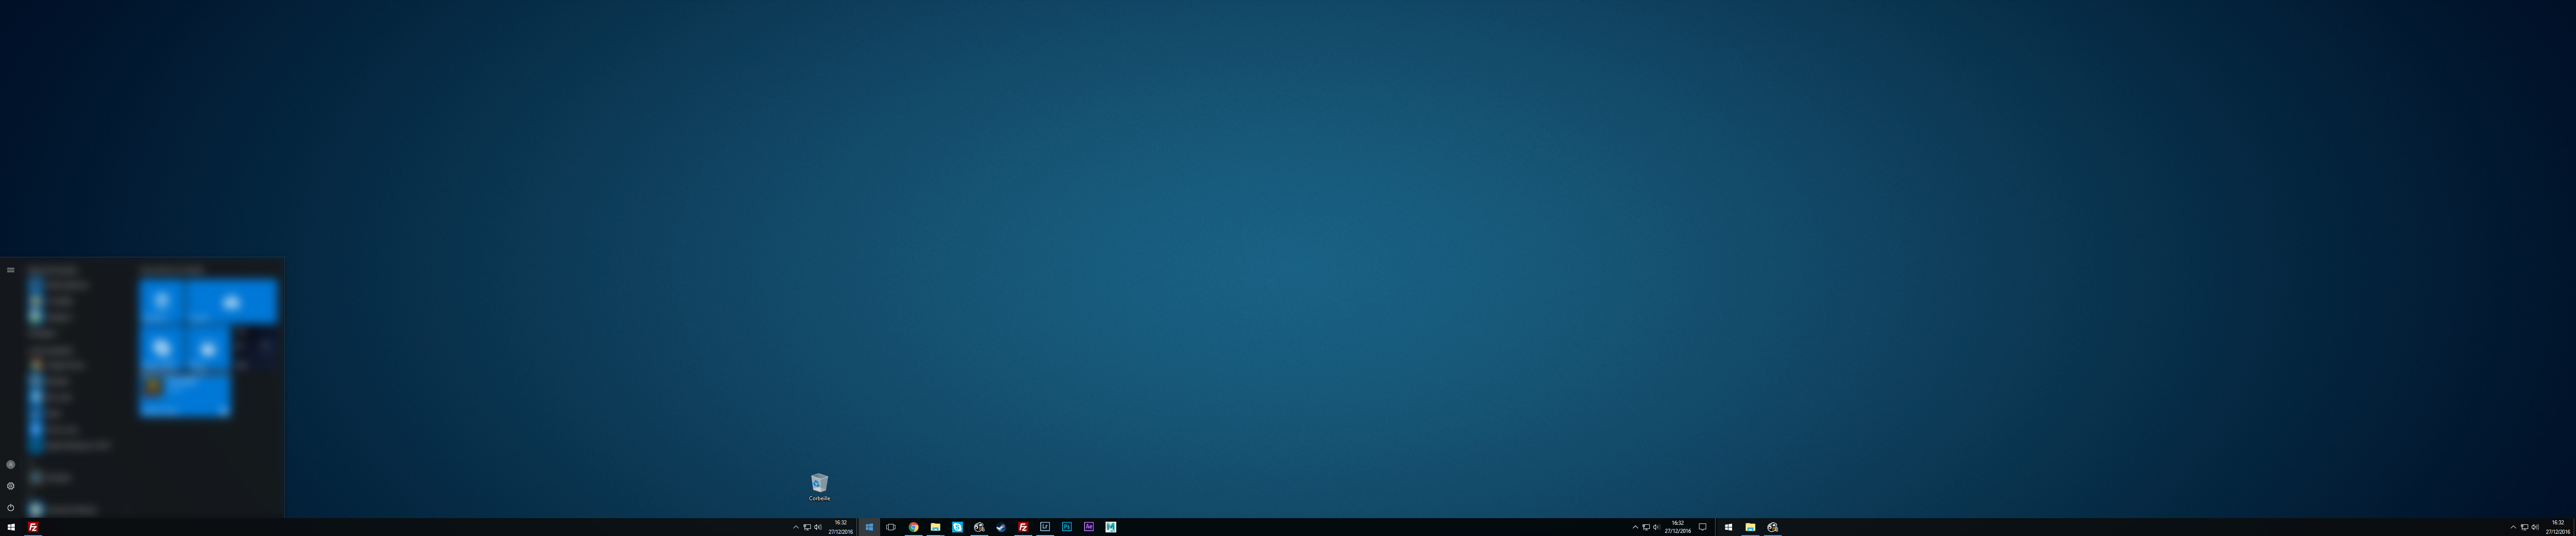Open Task View on middle taskbar
The image size is (2576, 536).
(x=891, y=527)
